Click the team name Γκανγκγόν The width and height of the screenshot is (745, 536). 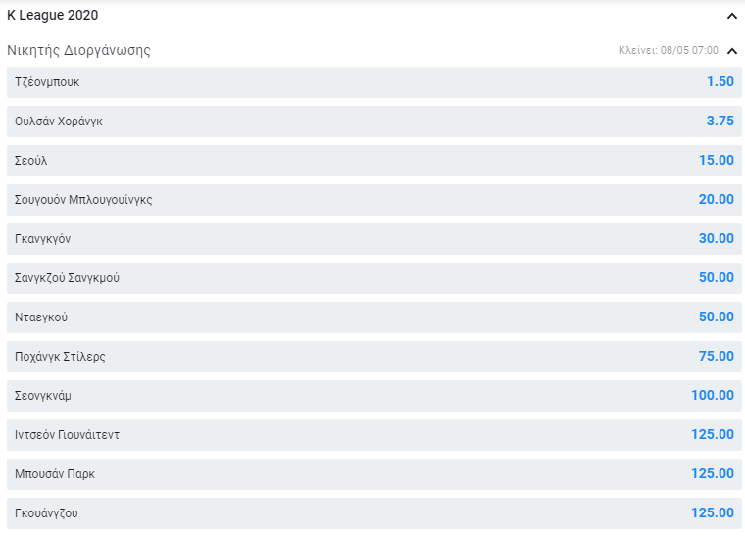pyautogui.click(x=43, y=239)
